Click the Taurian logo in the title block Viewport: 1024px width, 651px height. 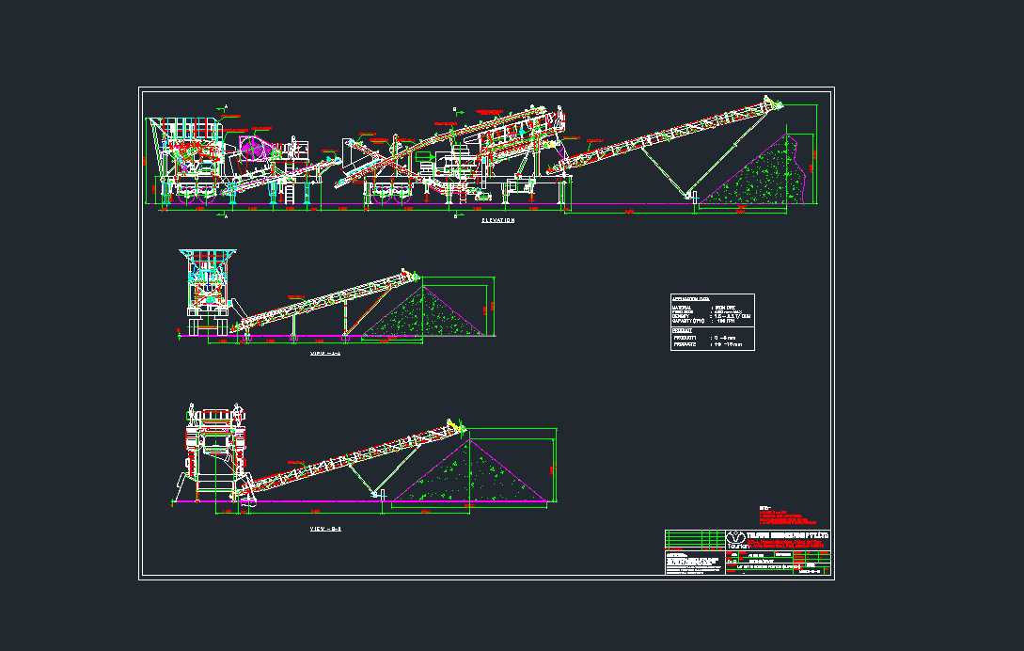[735, 538]
